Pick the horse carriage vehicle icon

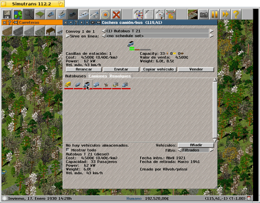[106, 85]
